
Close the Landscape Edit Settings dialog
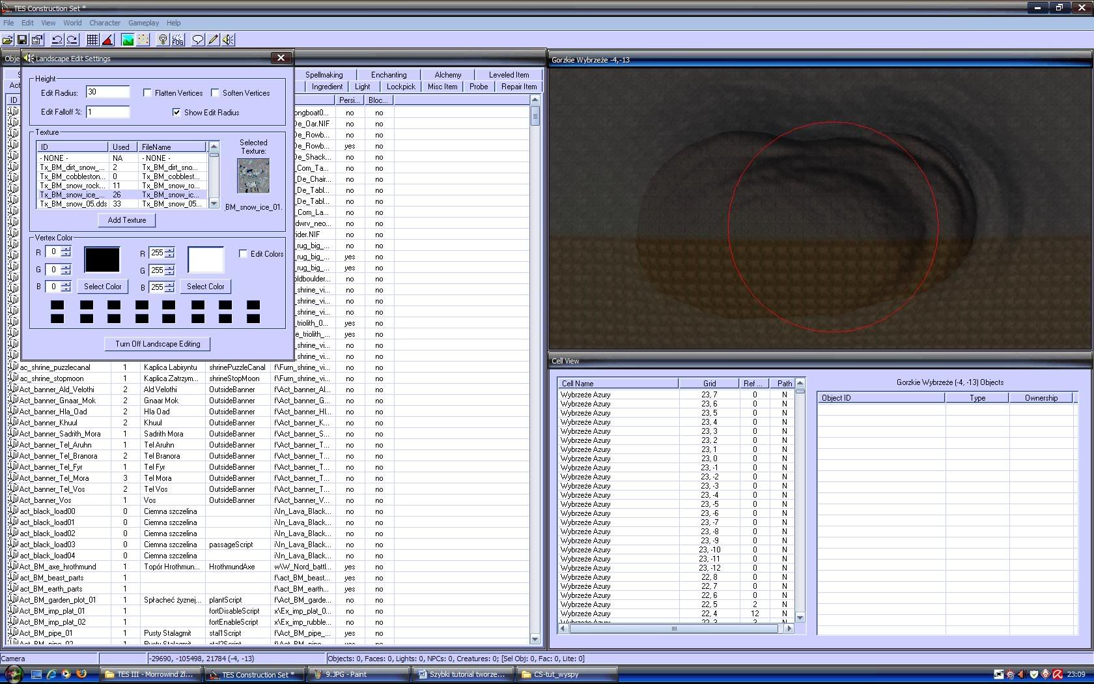(x=281, y=58)
